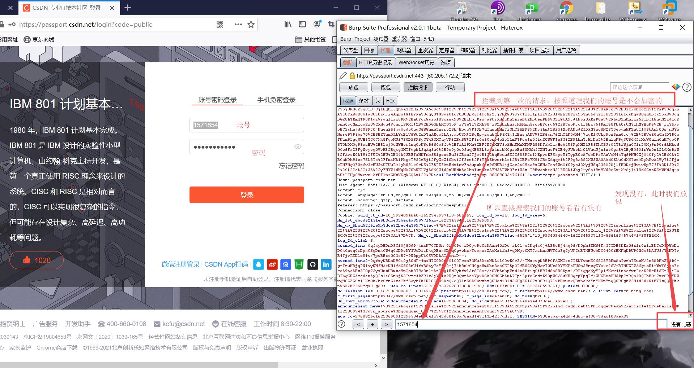Open the HTTP历史记录 sub-tab
The image size is (694, 368).
click(x=375, y=62)
